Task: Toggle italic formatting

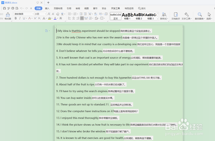Action: coord(20,18)
